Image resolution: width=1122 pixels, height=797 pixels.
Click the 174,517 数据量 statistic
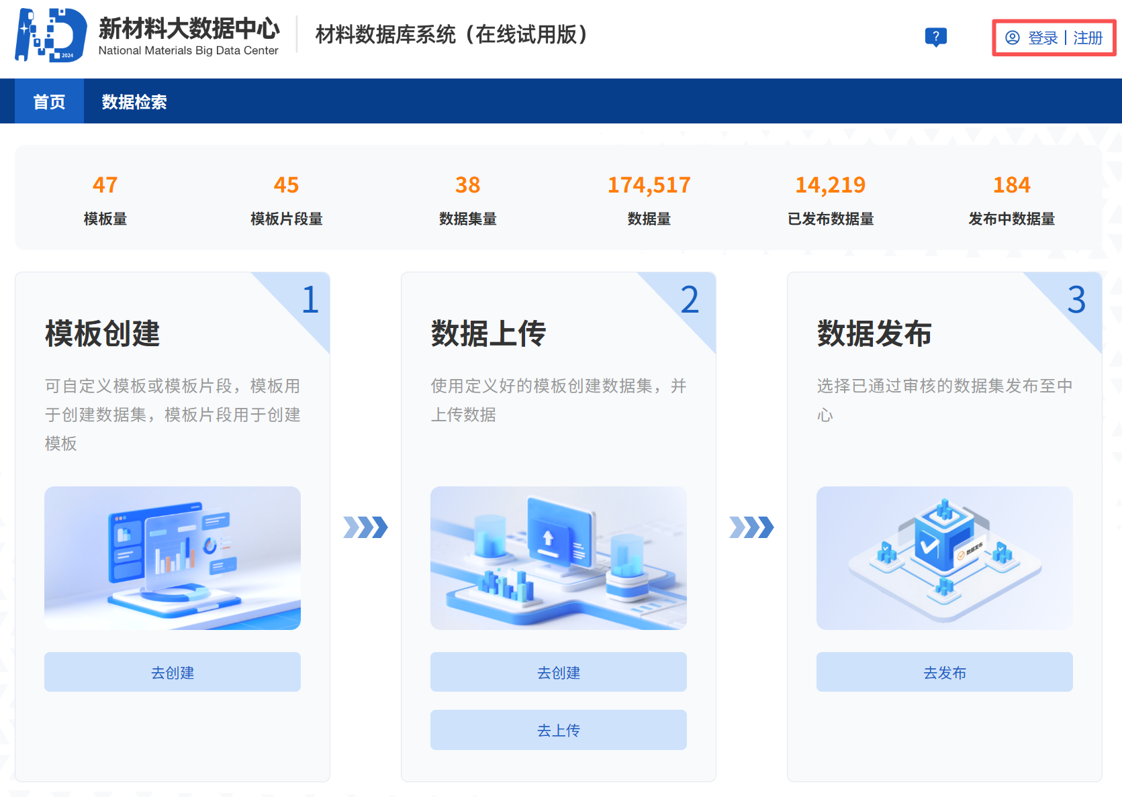[x=649, y=198]
